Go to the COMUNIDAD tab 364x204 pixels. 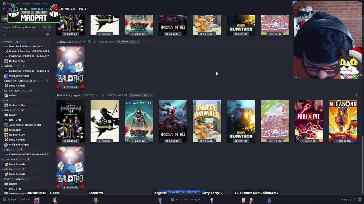point(67,9)
